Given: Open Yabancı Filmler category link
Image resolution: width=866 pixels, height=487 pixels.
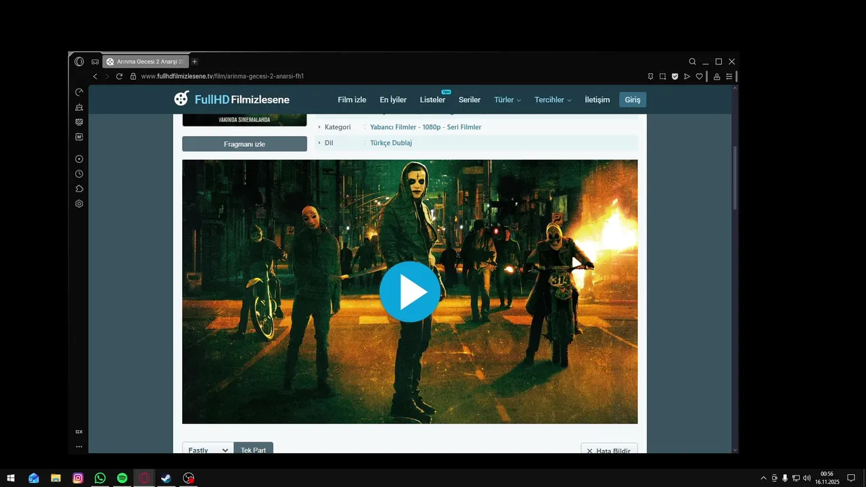Looking at the screenshot, I should click(x=393, y=127).
